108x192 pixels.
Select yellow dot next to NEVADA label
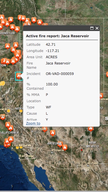[21, 111]
